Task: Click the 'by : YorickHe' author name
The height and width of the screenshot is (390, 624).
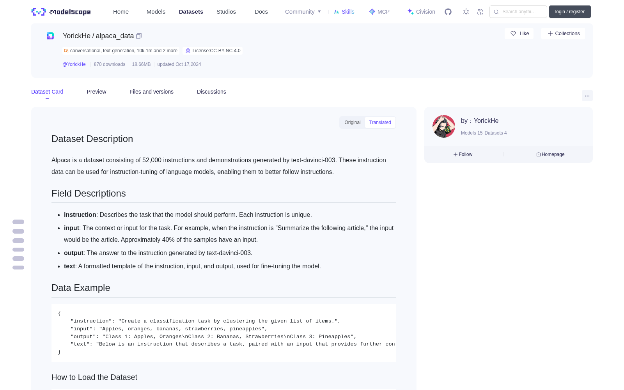Action: tap(480, 121)
